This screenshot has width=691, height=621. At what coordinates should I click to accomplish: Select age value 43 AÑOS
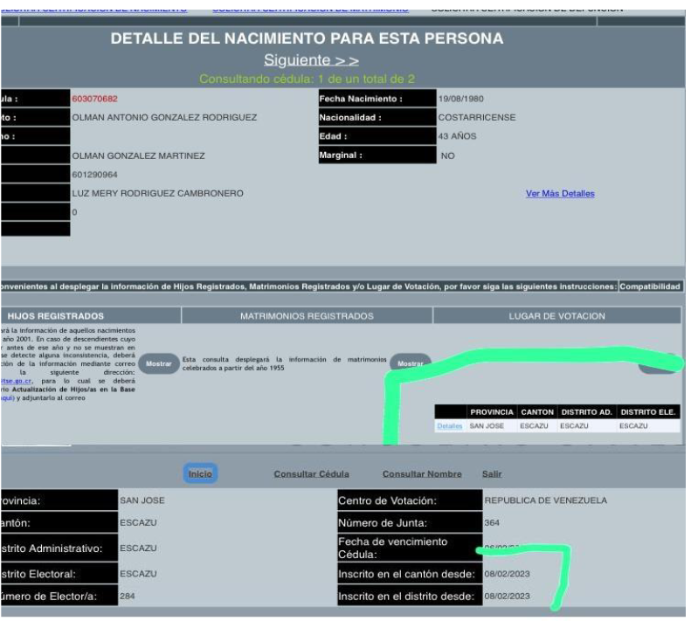(457, 136)
